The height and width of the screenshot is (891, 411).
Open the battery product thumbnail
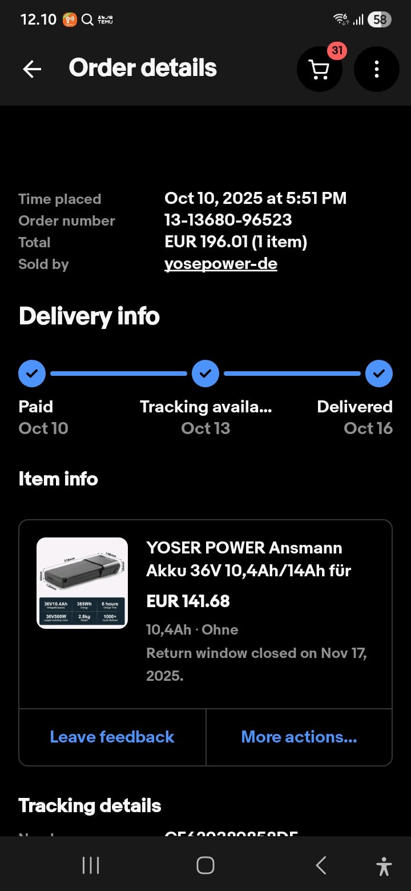pos(82,583)
